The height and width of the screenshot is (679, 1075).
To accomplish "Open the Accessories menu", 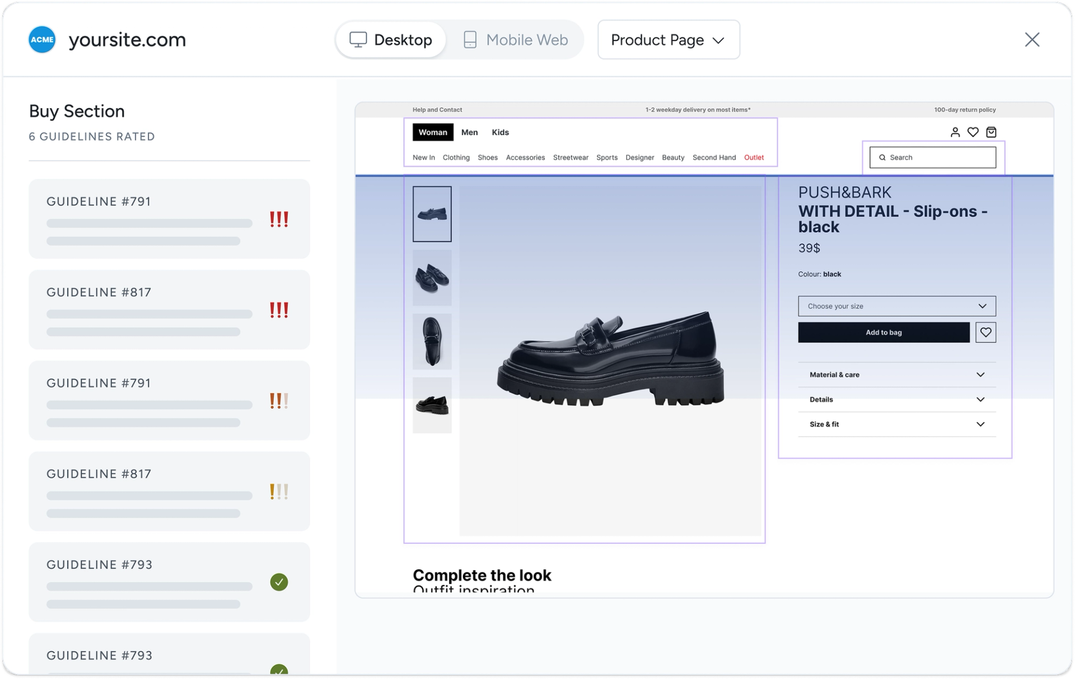I will point(525,157).
